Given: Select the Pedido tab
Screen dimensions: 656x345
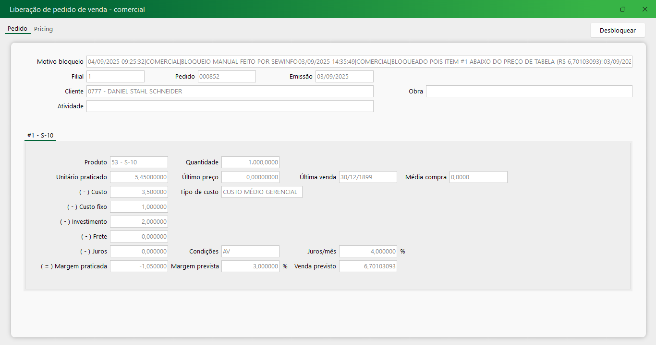Looking at the screenshot, I should pyautogui.click(x=17, y=29).
